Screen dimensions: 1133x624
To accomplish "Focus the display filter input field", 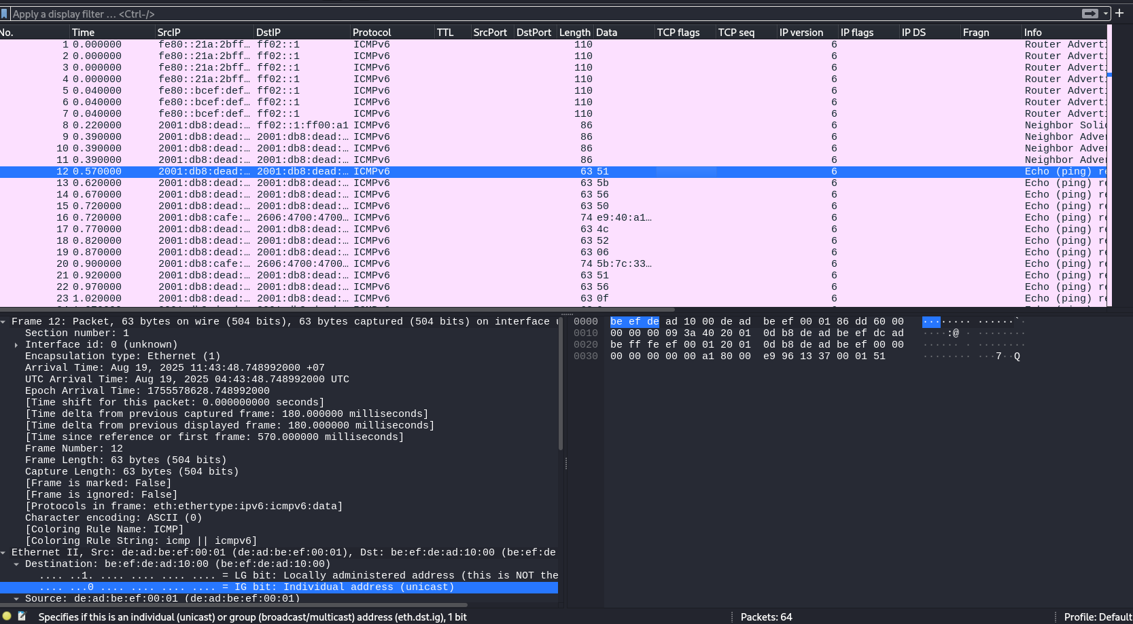I will [544, 14].
